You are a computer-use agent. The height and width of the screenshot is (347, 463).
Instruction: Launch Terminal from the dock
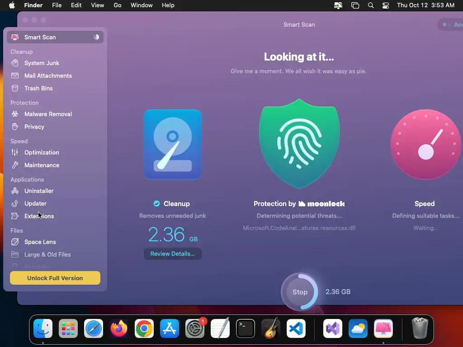point(246,328)
